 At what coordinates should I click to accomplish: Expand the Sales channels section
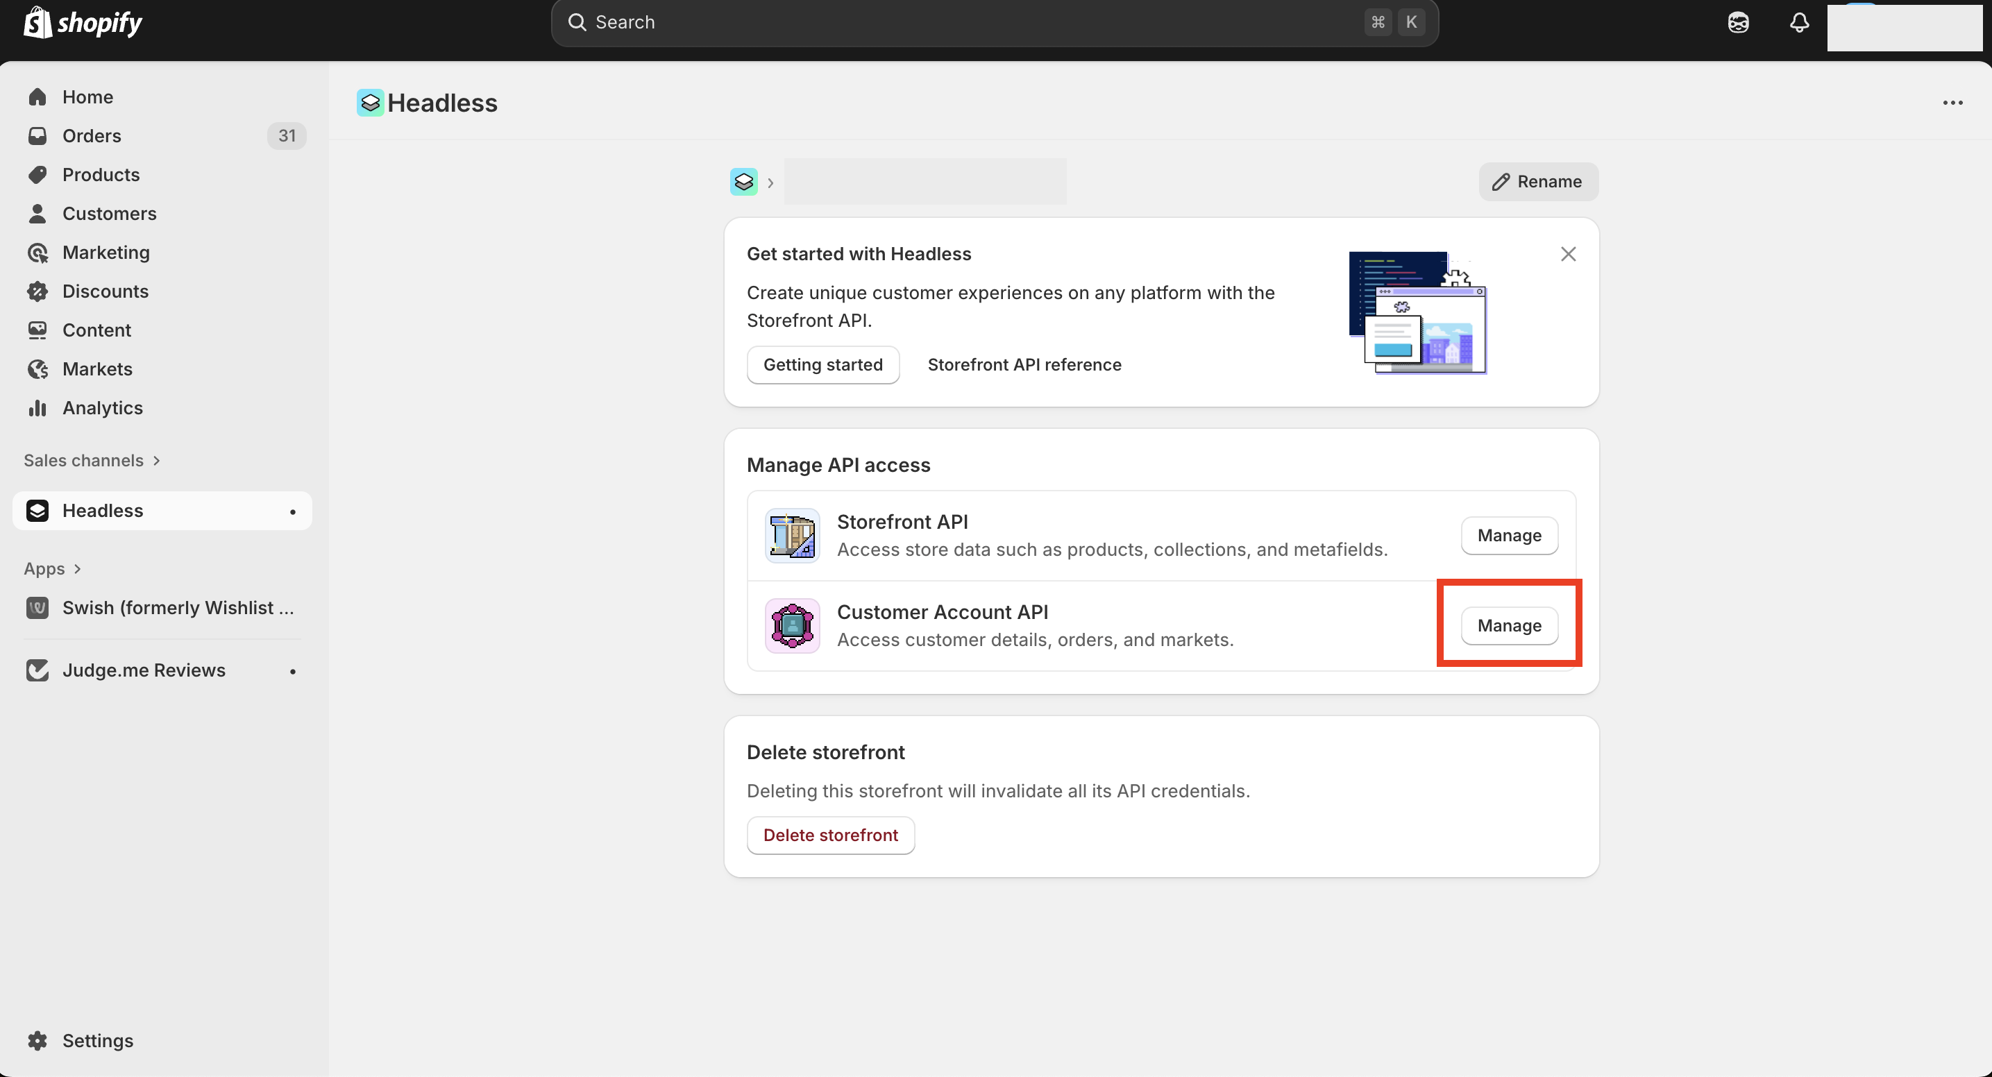(91, 460)
